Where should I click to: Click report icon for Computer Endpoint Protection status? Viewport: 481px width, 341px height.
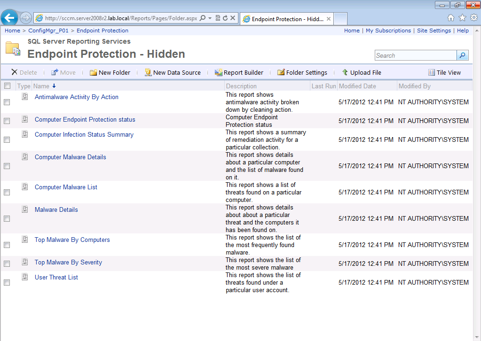click(25, 119)
